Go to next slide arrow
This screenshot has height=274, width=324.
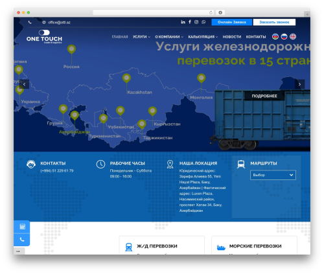pos(299,84)
